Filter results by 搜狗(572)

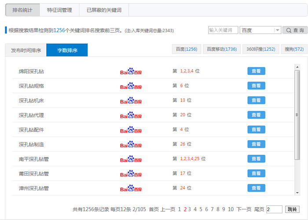click(294, 49)
